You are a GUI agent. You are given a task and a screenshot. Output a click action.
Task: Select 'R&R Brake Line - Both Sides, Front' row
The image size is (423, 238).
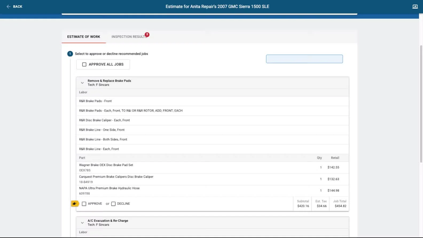[x=212, y=140]
